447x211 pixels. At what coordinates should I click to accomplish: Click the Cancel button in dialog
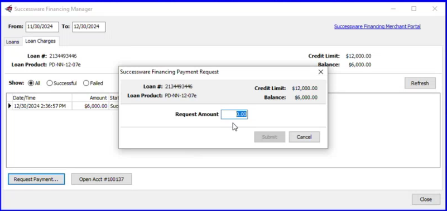pyautogui.click(x=304, y=137)
